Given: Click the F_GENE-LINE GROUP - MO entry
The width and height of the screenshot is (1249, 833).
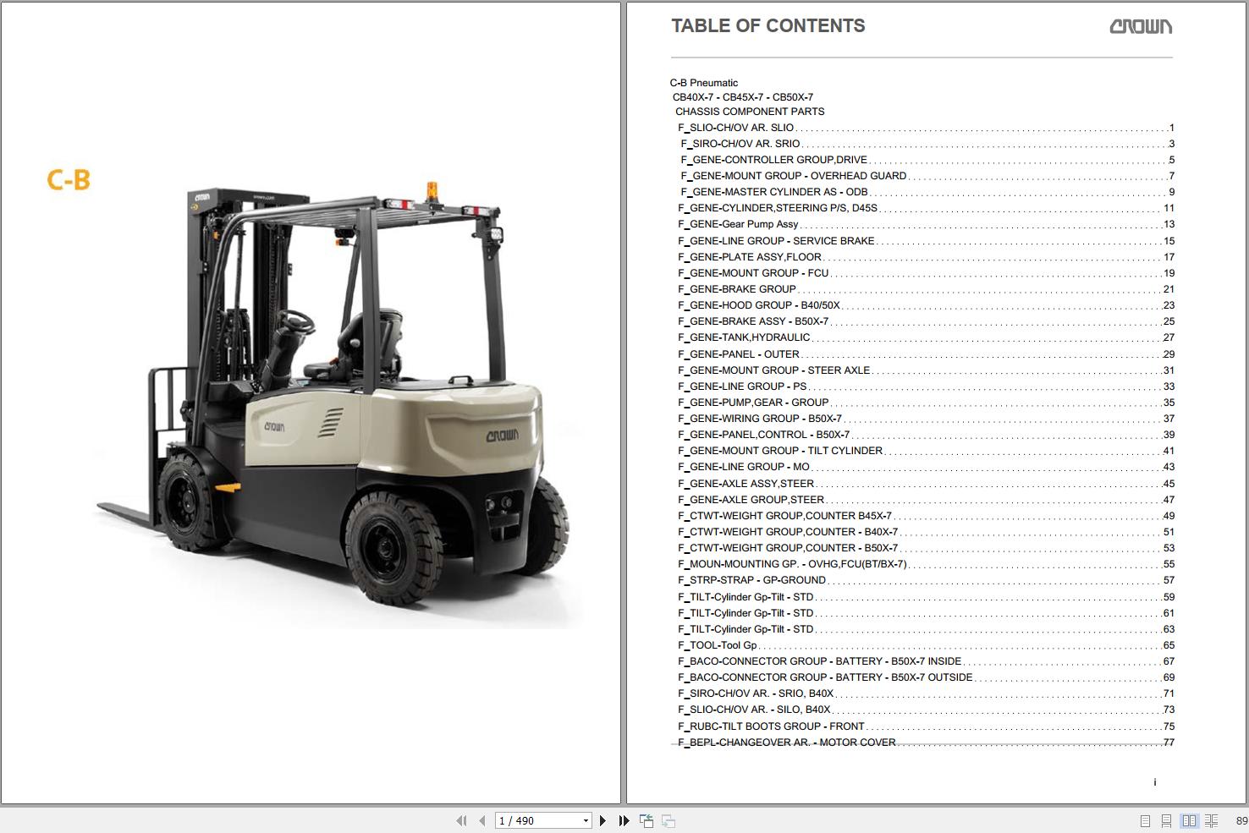Looking at the screenshot, I should (x=926, y=467).
